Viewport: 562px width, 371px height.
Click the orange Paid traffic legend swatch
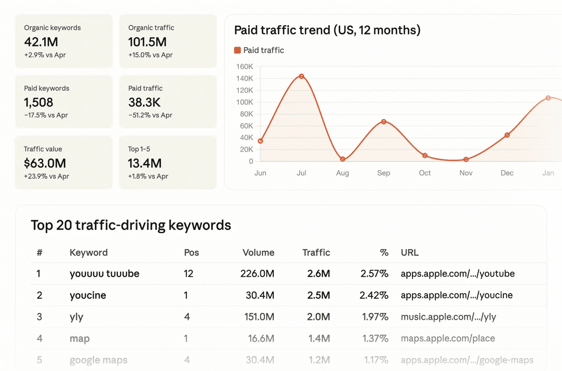click(x=238, y=50)
